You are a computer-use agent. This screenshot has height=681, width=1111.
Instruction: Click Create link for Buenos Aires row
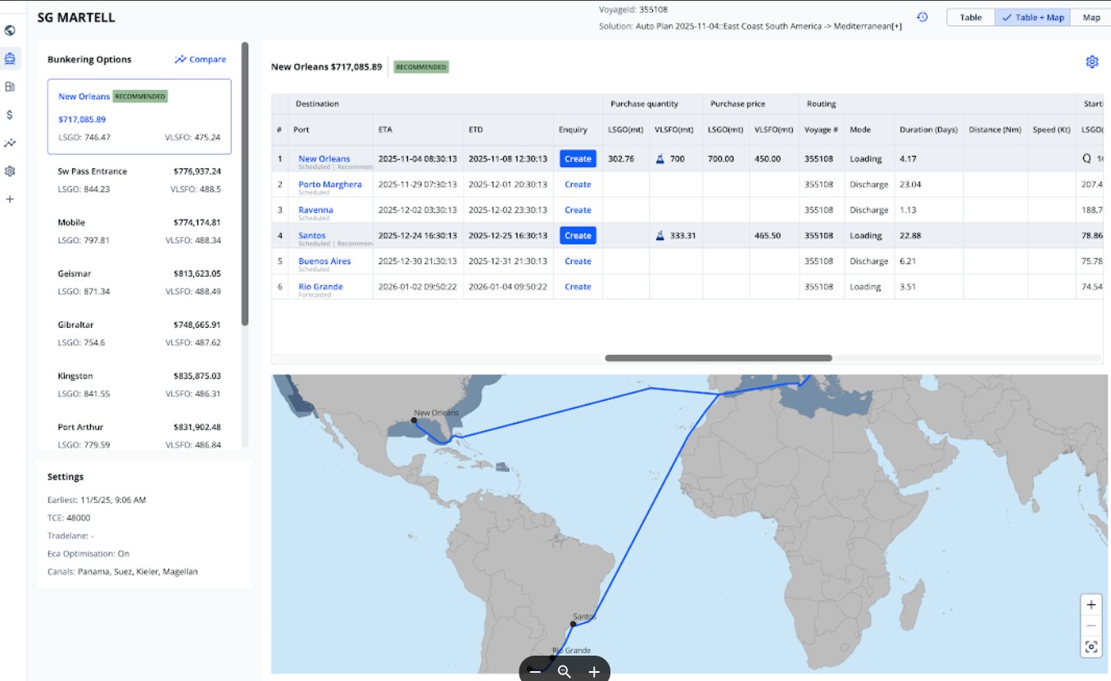(x=578, y=261)
